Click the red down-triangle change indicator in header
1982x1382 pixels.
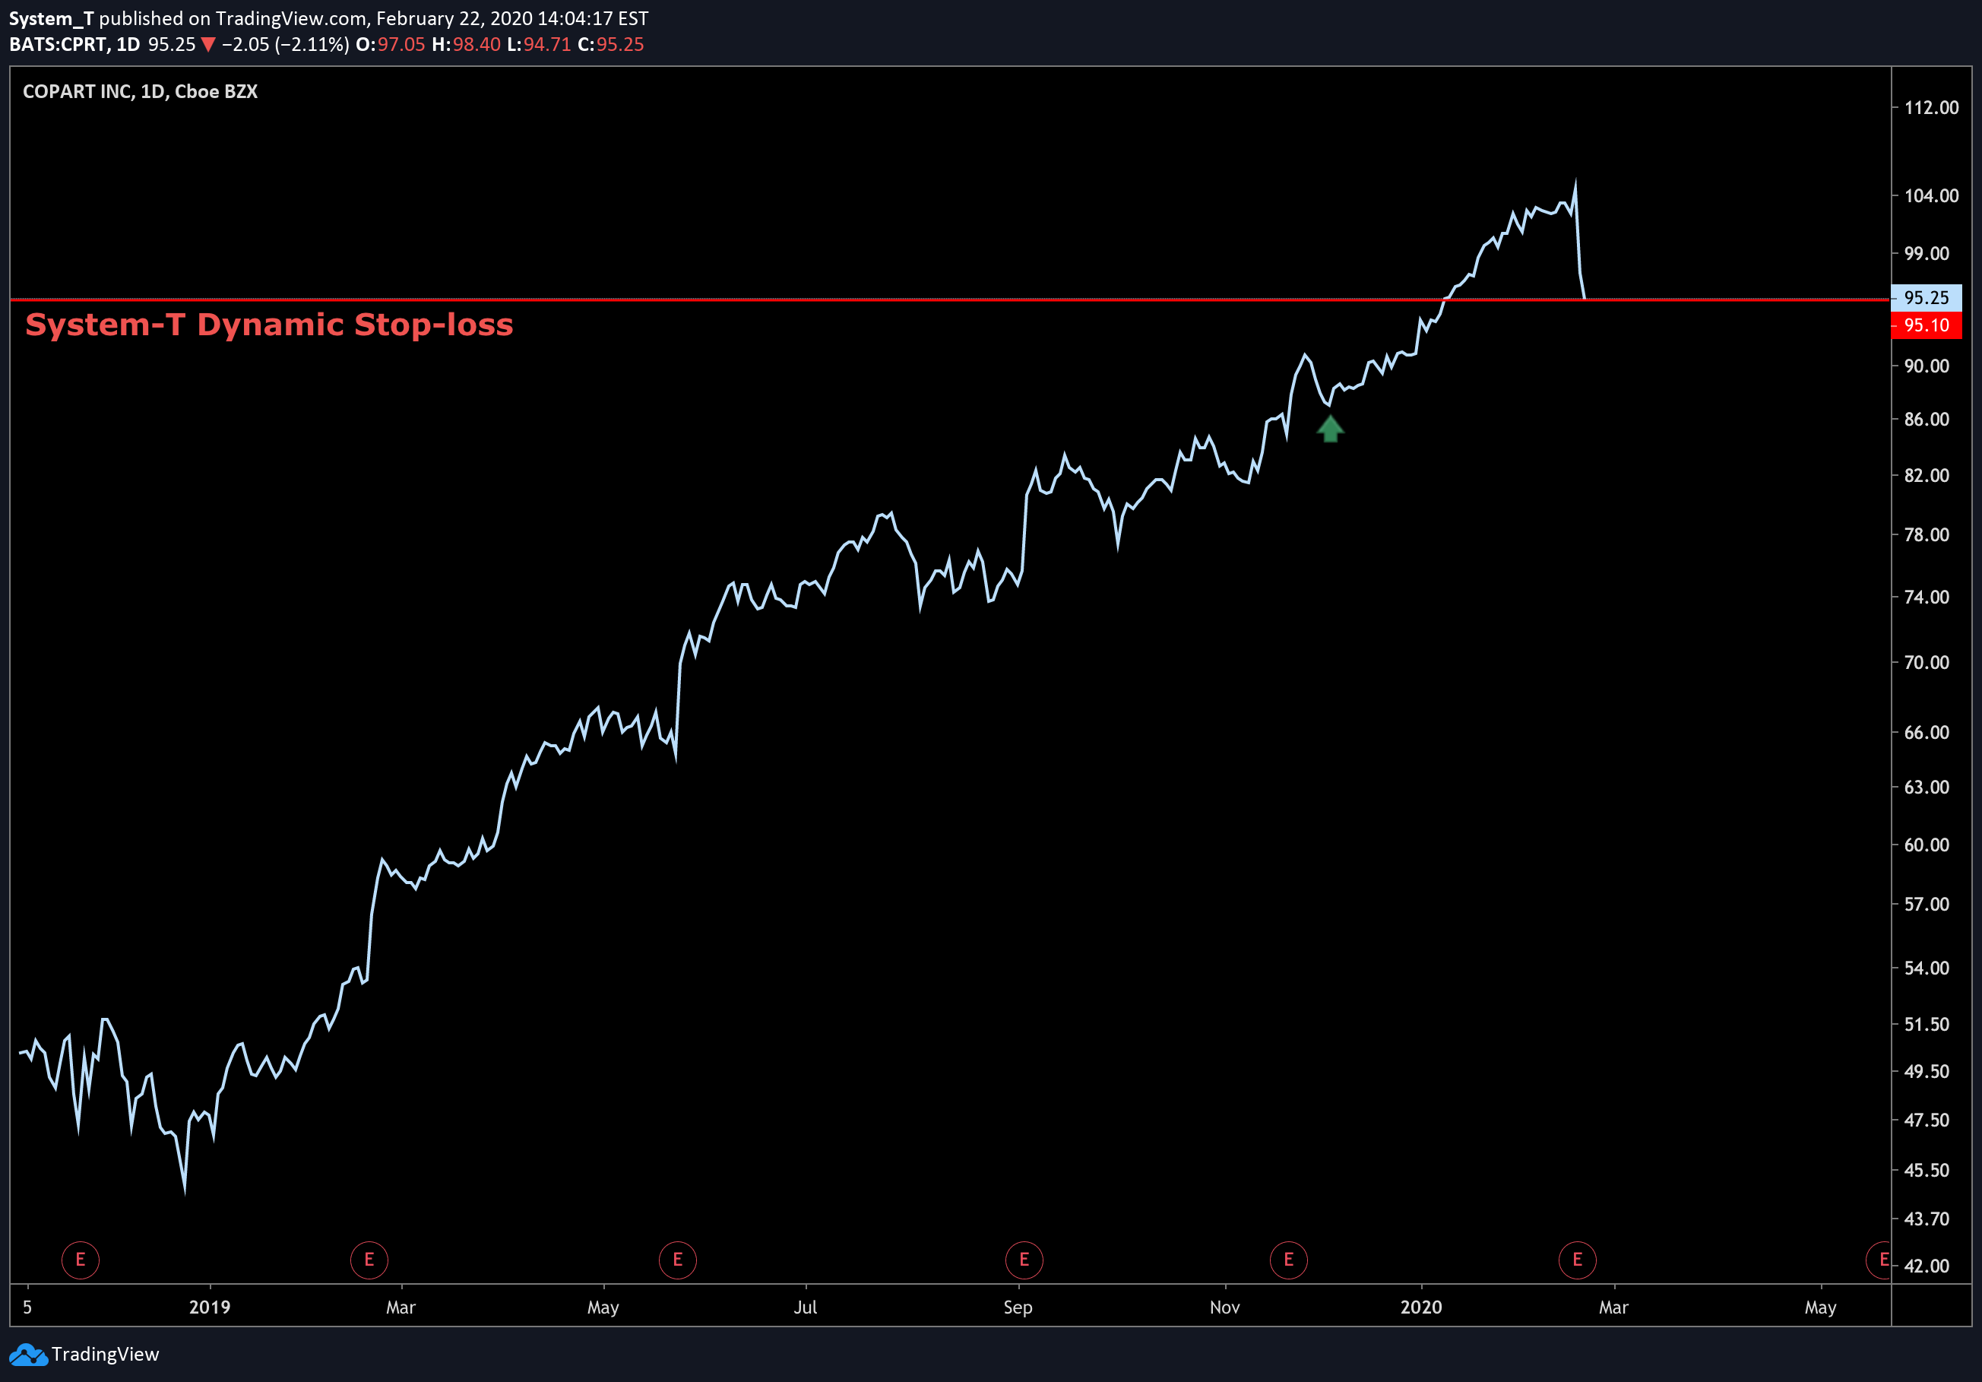click(208, 45)
